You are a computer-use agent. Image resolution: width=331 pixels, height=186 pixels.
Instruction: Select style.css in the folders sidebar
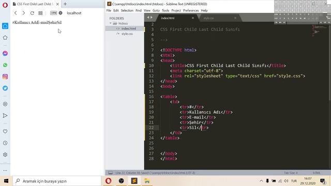pyautogui.click(x=127, y=34)
